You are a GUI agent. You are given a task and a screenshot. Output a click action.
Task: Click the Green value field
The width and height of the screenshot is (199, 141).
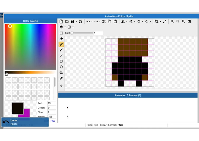pyautogui.click(x=52, y=108)
